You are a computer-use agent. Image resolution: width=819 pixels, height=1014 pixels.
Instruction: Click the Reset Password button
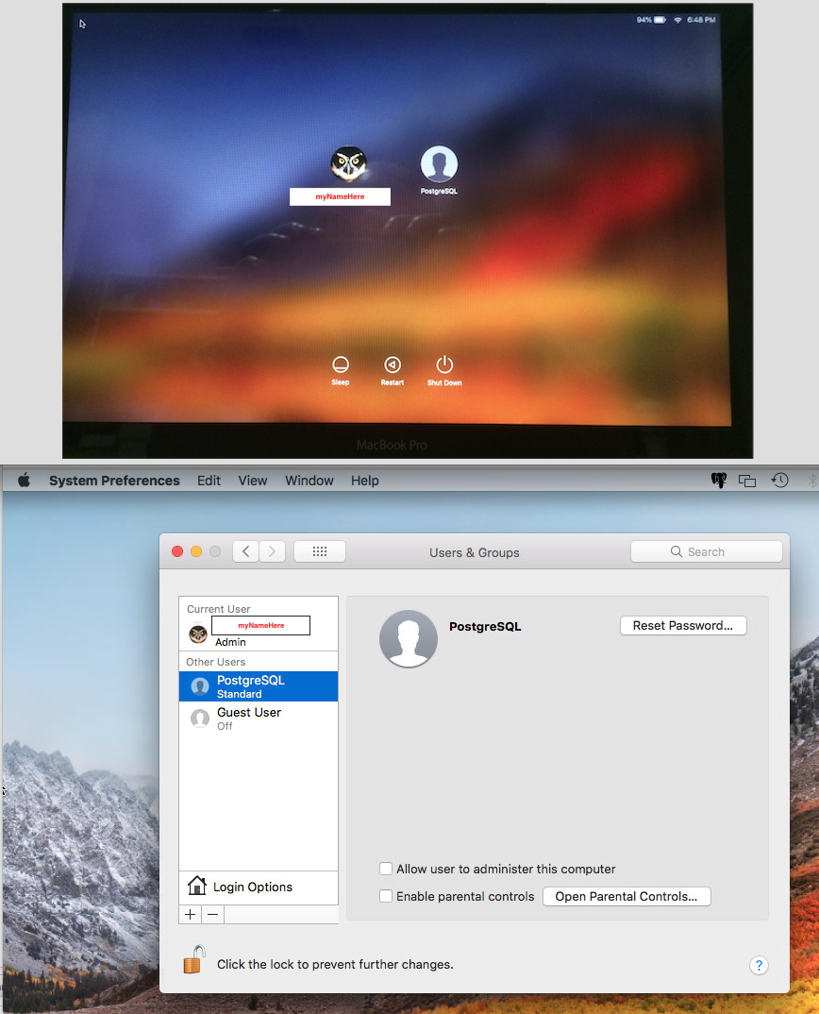coord(683,626)
